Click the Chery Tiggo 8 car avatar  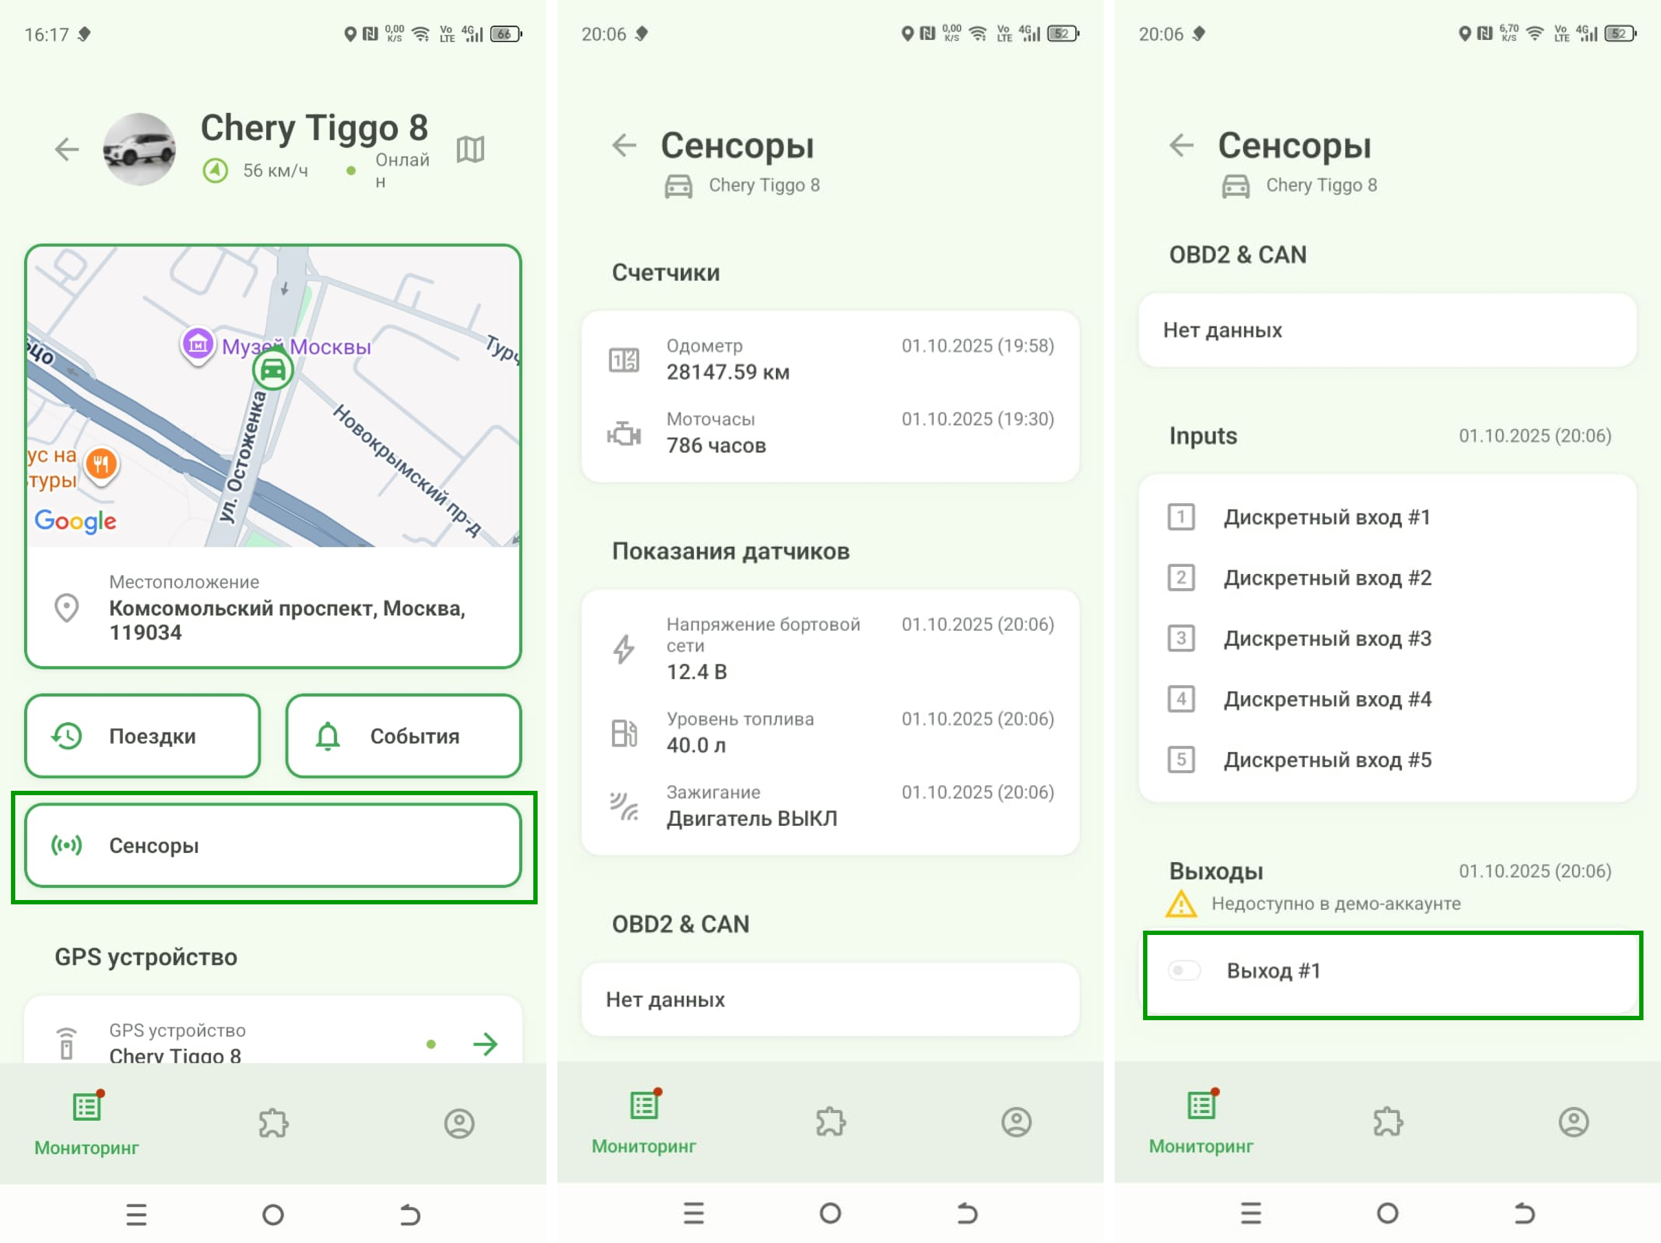[x=140, y=150]
